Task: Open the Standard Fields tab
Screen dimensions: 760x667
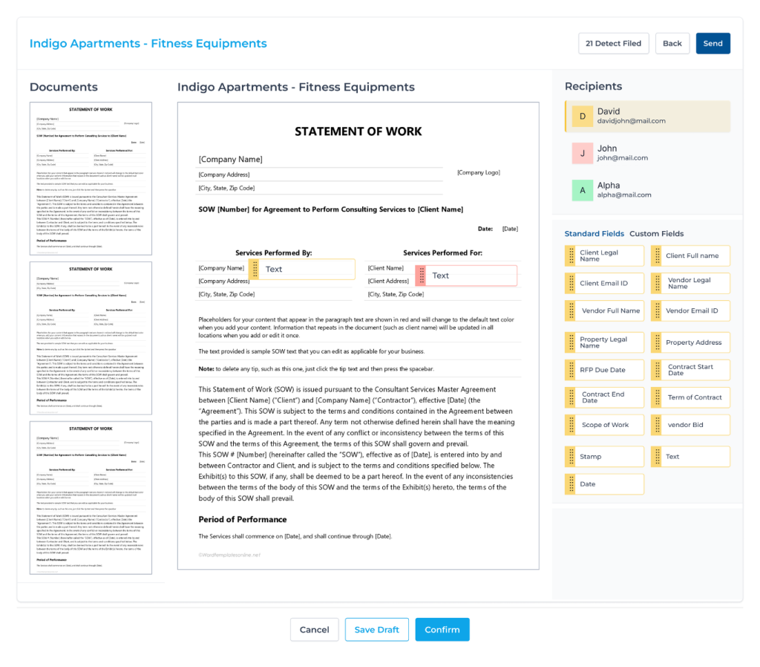Action: pyautogui.click(x=594, y=234)
